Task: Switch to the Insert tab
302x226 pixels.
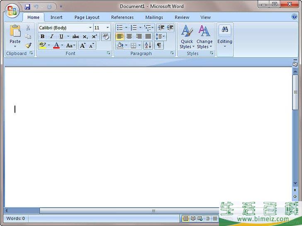Action: [x=56, y=17]
